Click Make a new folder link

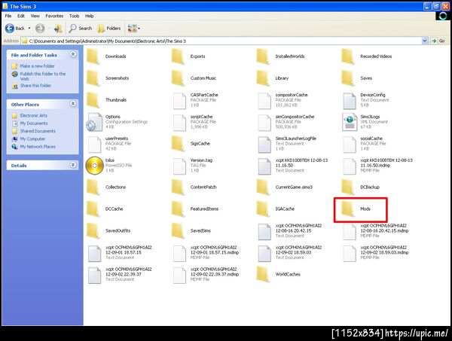(33, 66)
